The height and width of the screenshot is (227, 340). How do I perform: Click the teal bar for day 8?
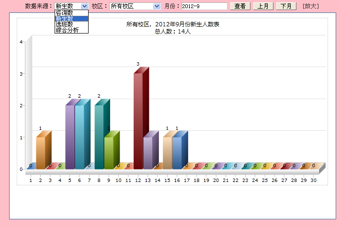click(x=99, y=137)
